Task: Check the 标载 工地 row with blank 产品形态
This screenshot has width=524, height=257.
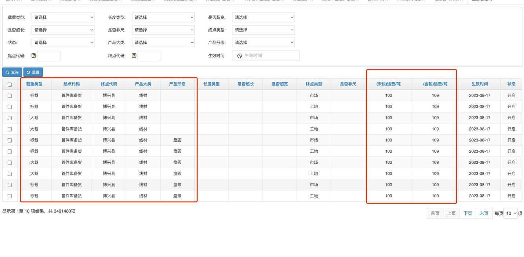Action: tap(10, 107)
